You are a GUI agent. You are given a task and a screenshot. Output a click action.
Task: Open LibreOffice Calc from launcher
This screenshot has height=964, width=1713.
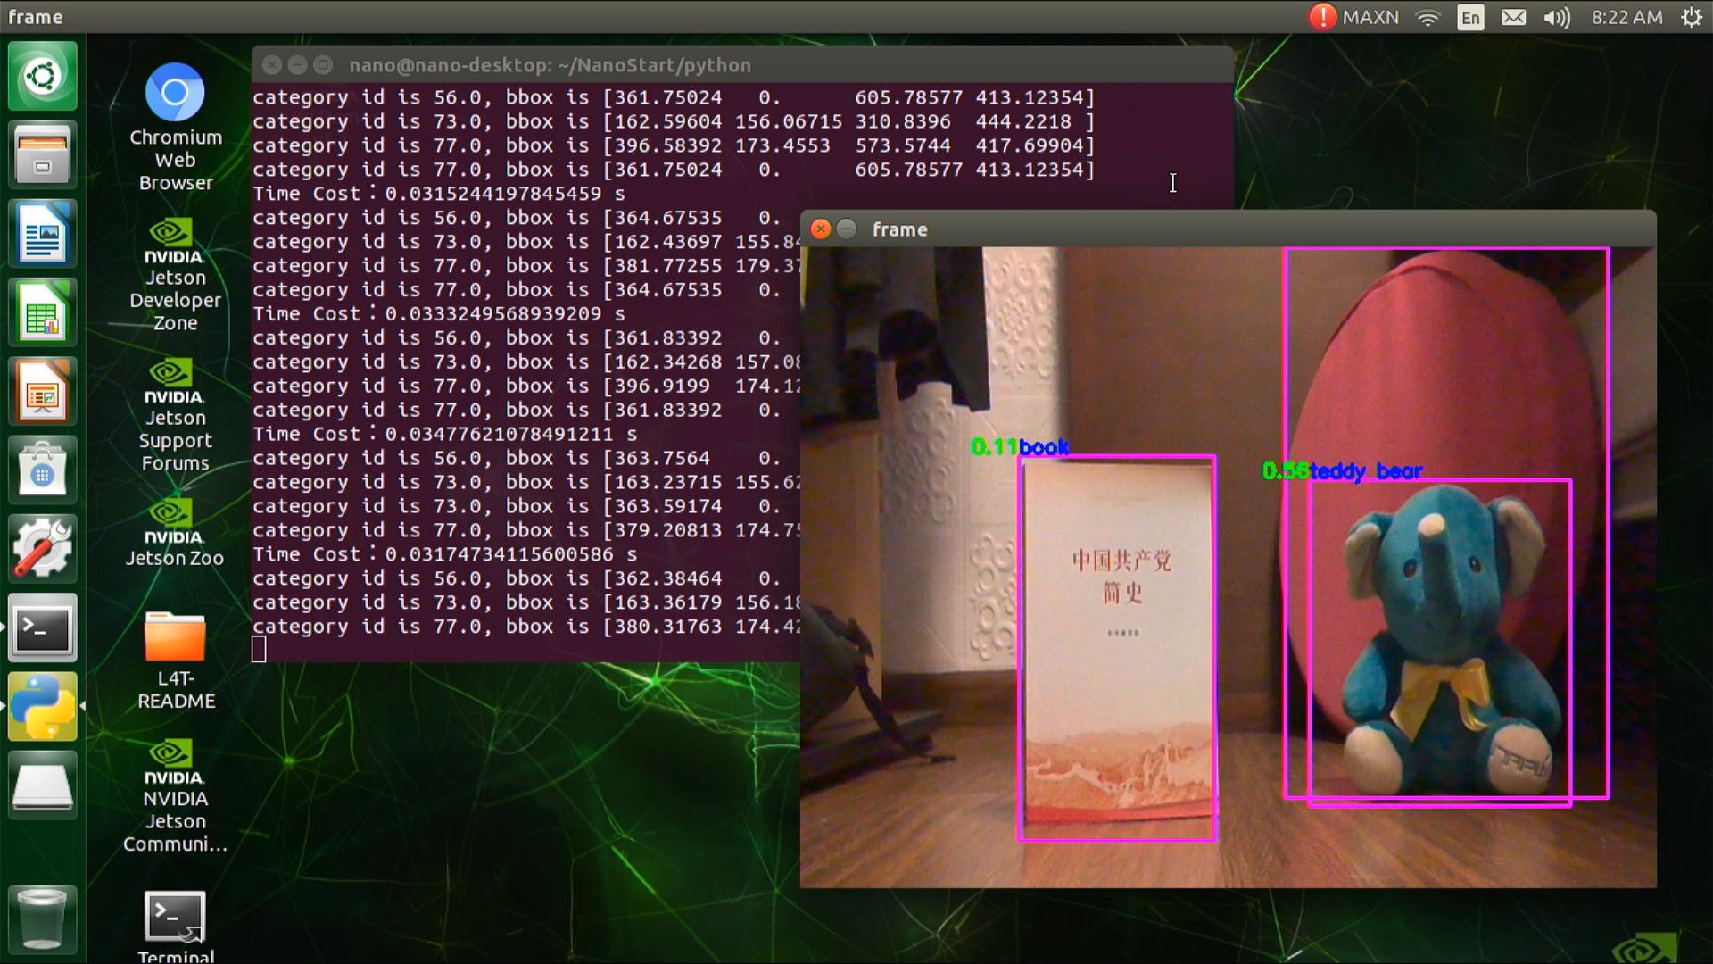pyautogui.click(x=42, y=312)
